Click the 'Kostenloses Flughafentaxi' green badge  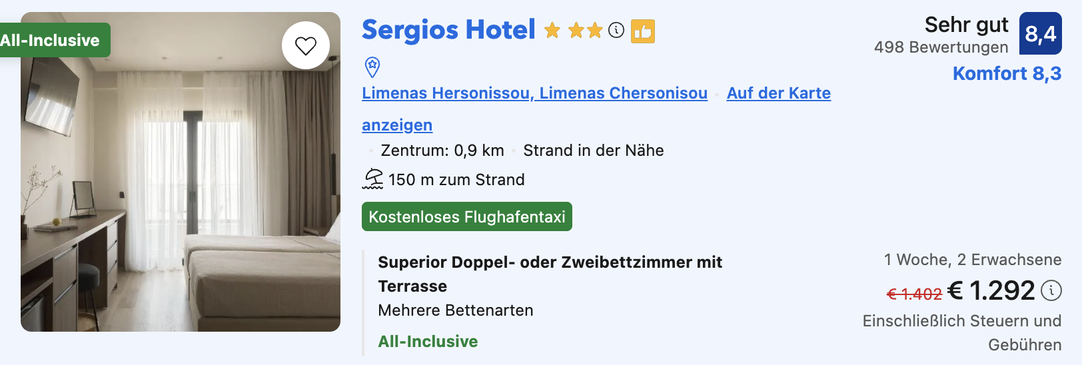pyautogui.click(x=467, y=216)
